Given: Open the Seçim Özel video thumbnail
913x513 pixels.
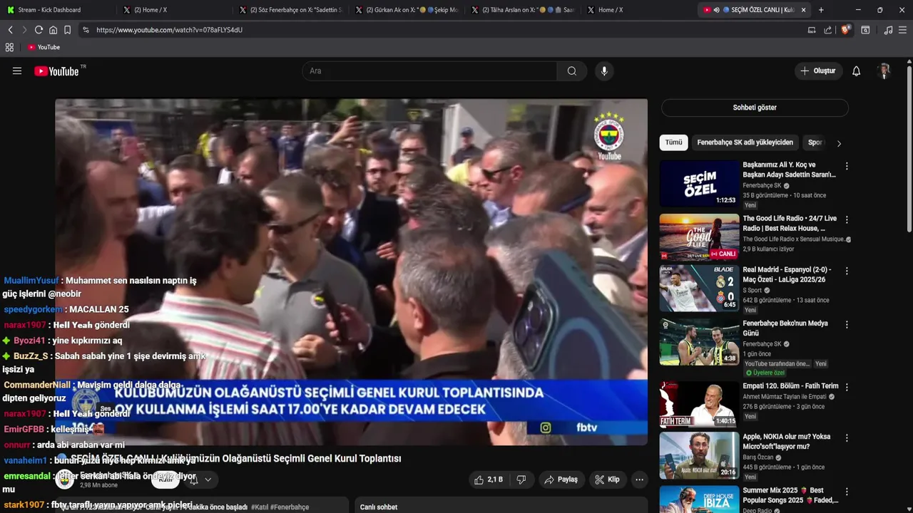Looking at the screenshot, I should point(699,184).
